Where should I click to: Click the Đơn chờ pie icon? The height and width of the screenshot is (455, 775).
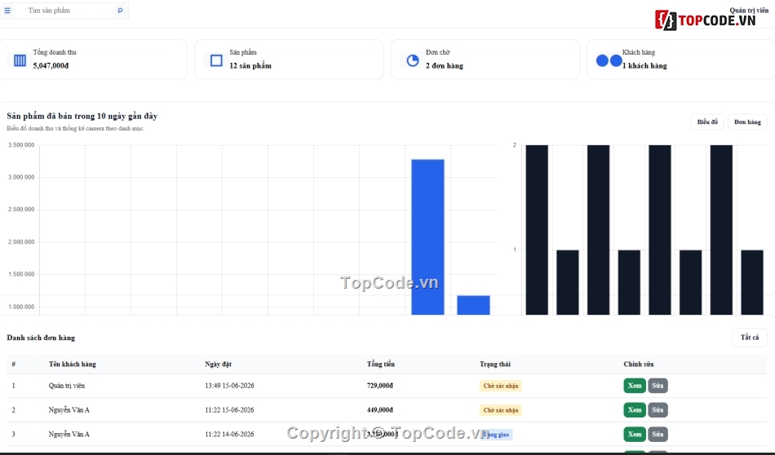coord(413,60)
